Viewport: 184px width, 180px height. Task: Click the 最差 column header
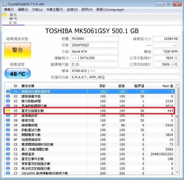tap(117, 86)
